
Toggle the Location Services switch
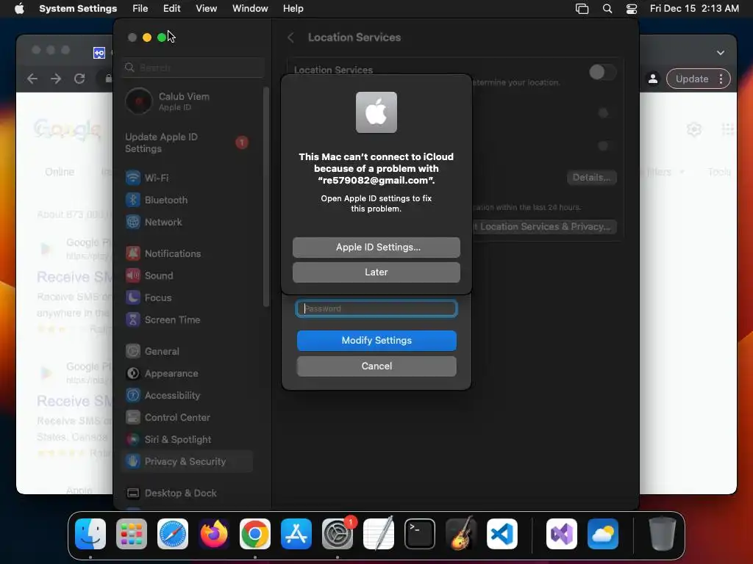coord(603,73)
